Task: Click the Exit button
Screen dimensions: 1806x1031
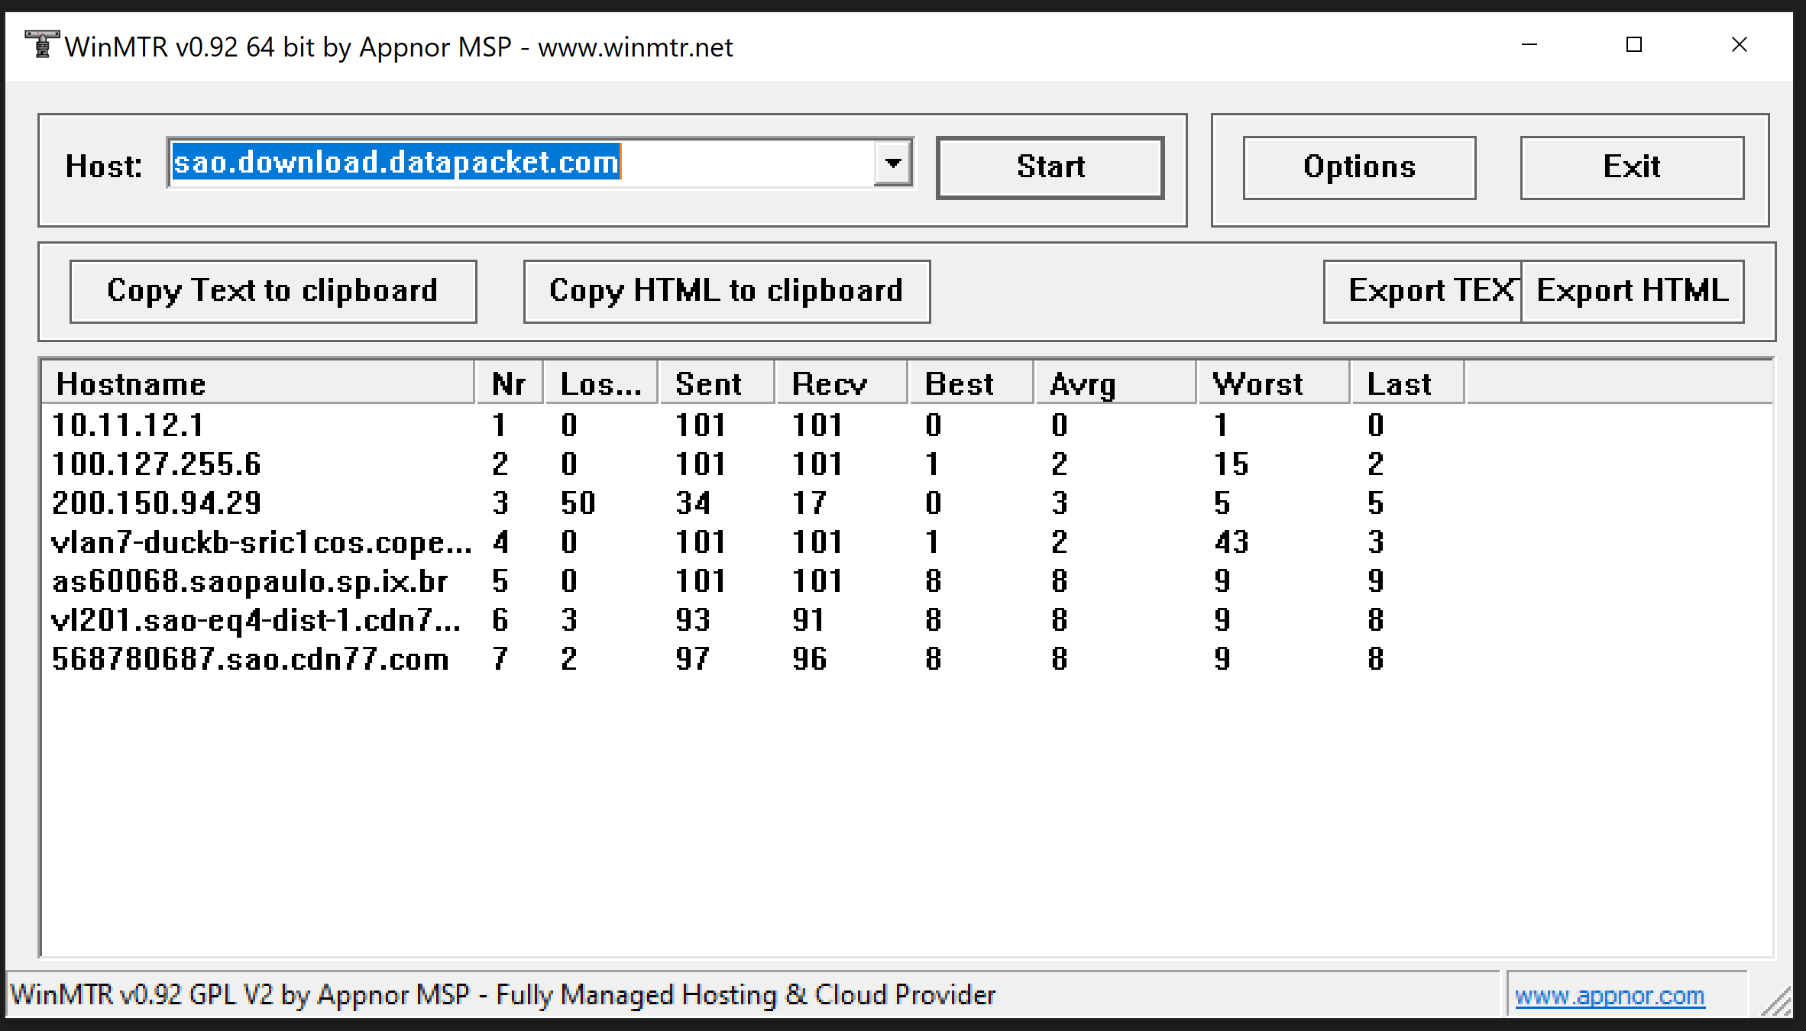Action: [1632, 167]
